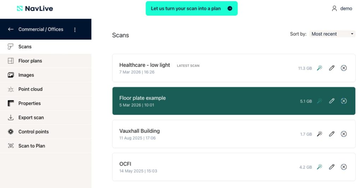Open the demo user account menu
Screen dimensions: 362x188
click(x=342, y=8)
